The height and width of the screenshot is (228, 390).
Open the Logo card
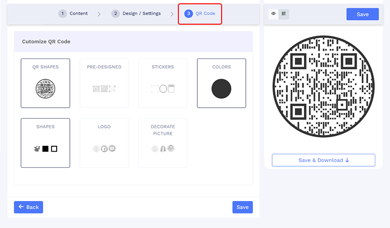(x=104, y=143)
